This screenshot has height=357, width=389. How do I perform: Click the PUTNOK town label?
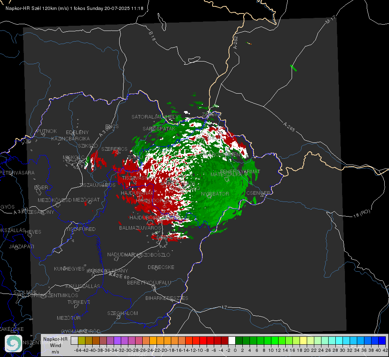46,131
